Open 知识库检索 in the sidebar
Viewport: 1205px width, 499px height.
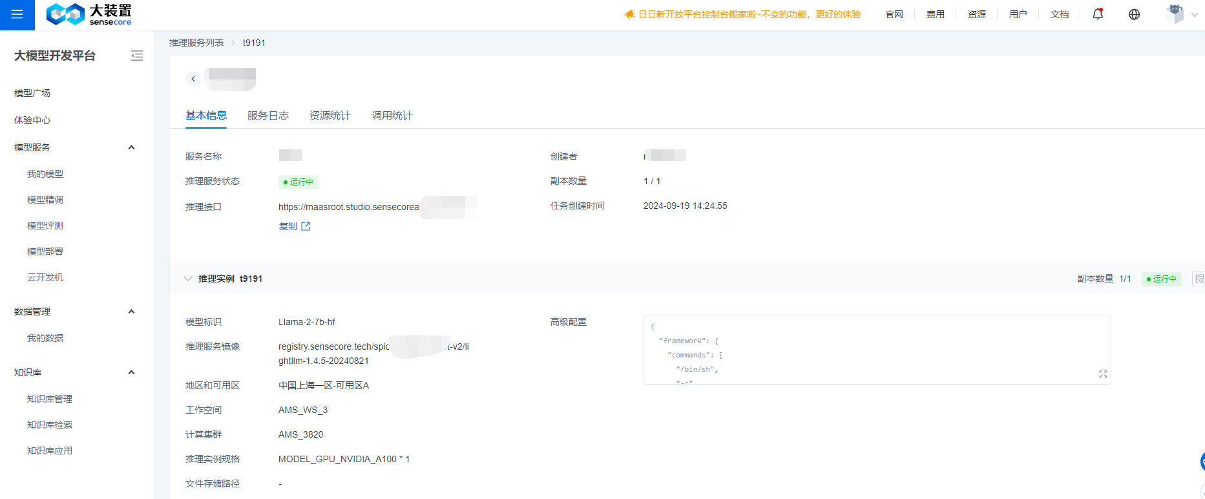tap(50, 425)
